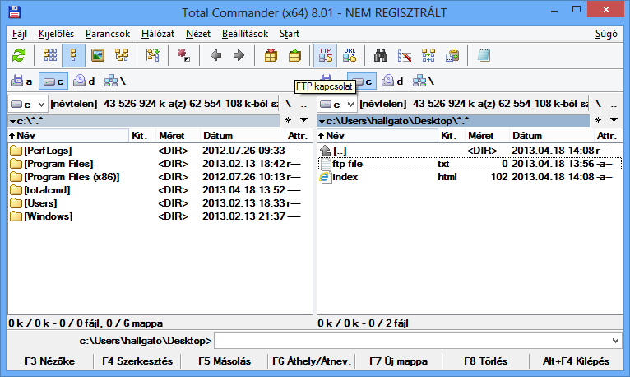
Task: Open the Kijelölés menu
Action: pos(56,34)
